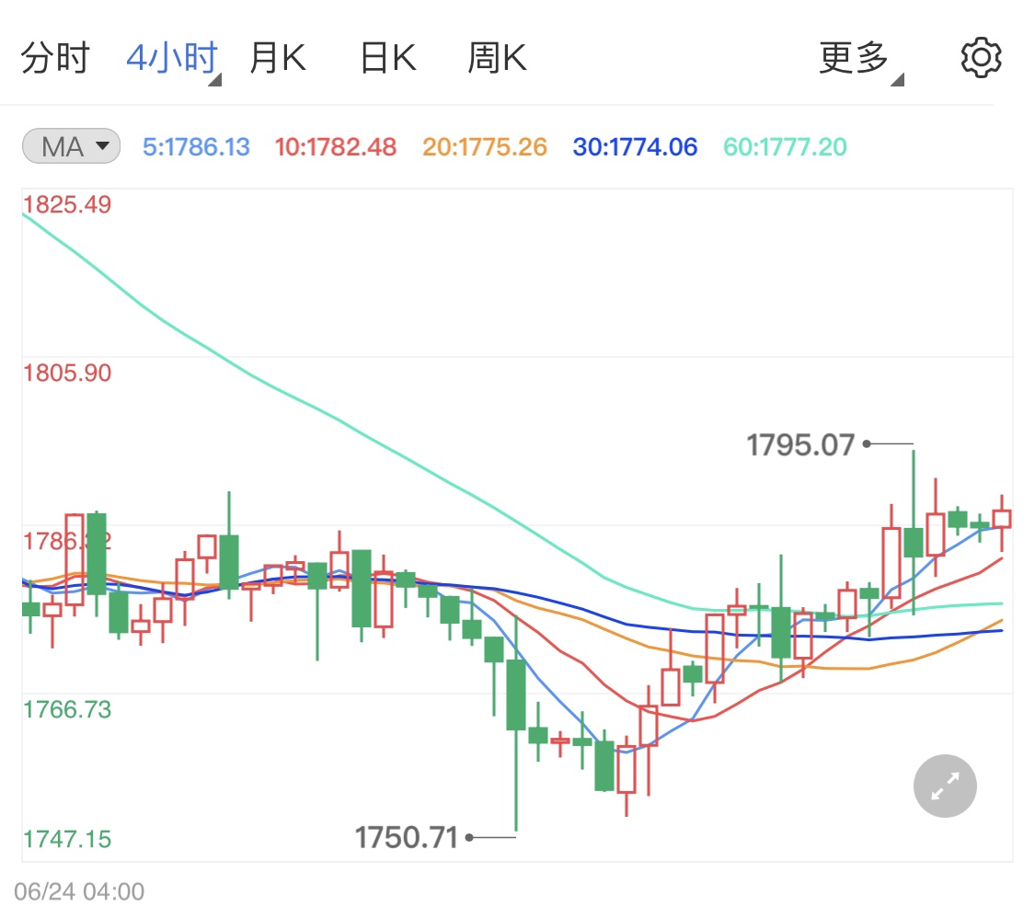Switch to the 月K tab
The width and height of the screenshot is (1035, 907).
tap(278, 58)
